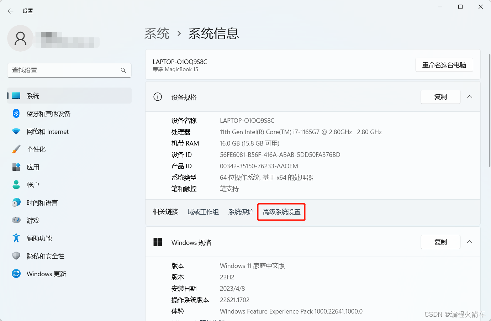
Task: Click the 辅助功能 accessibility figure icon
Action: [x=16, y=238]
